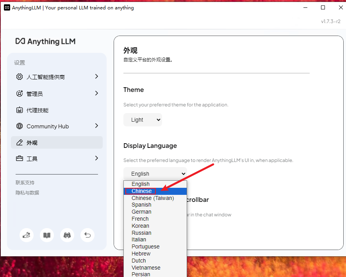Click the Display Language heading

coord(150,146)
